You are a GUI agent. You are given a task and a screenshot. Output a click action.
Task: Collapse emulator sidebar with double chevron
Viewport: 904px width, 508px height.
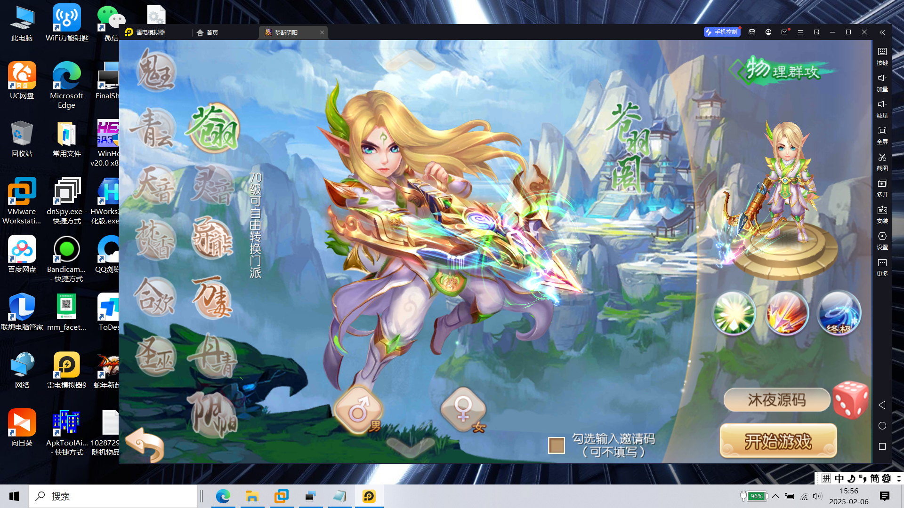[882, 32]
